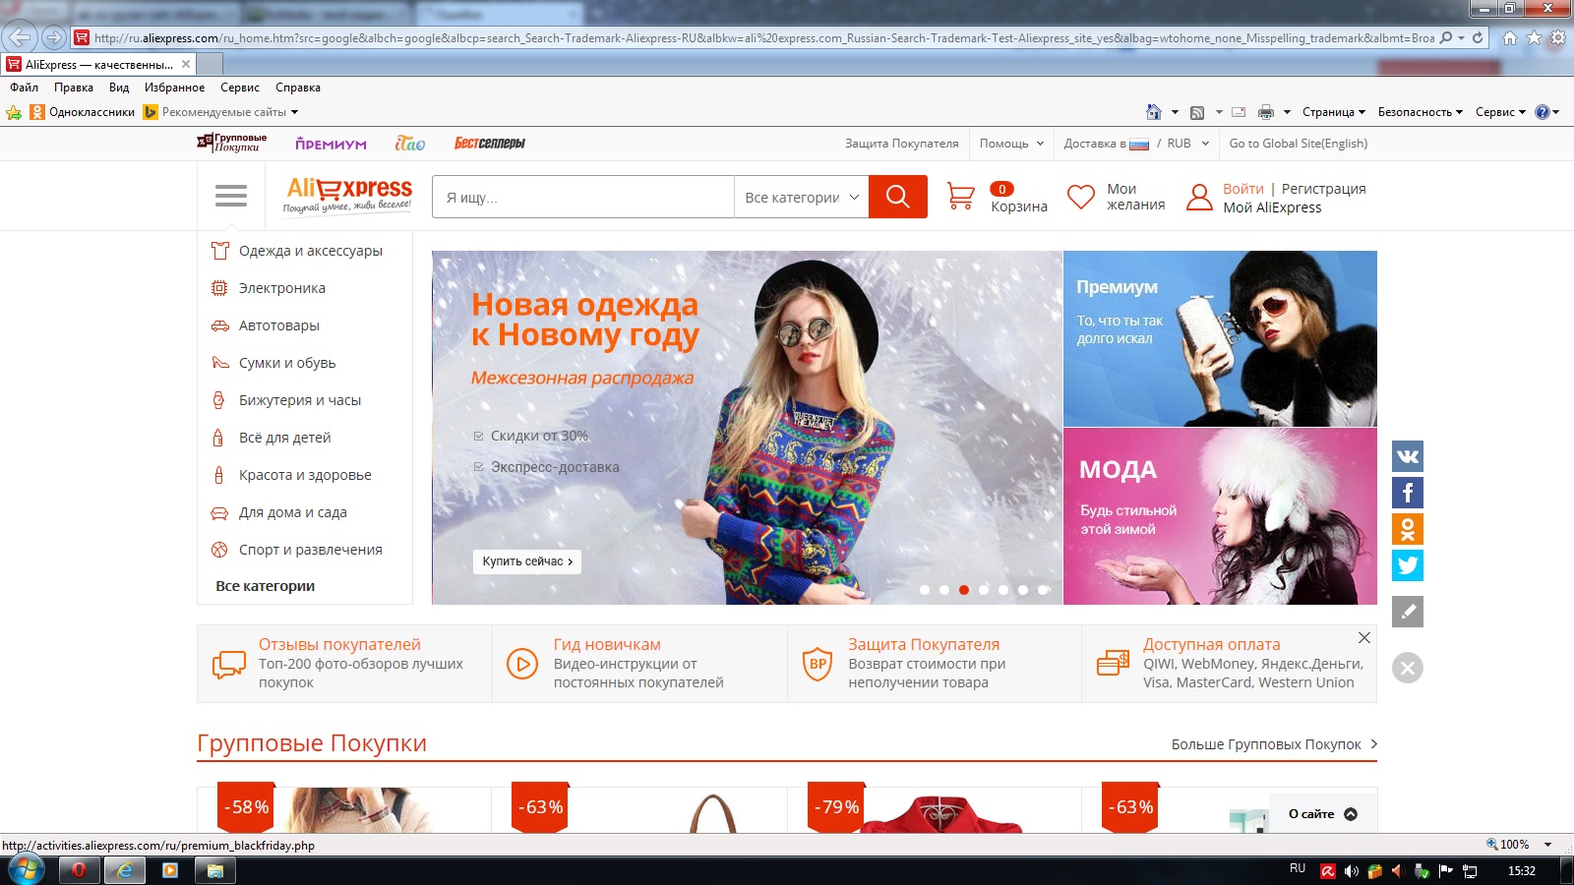Click the 'Войти' sign-in link

pyautogui.click(x=1242, y=189)
